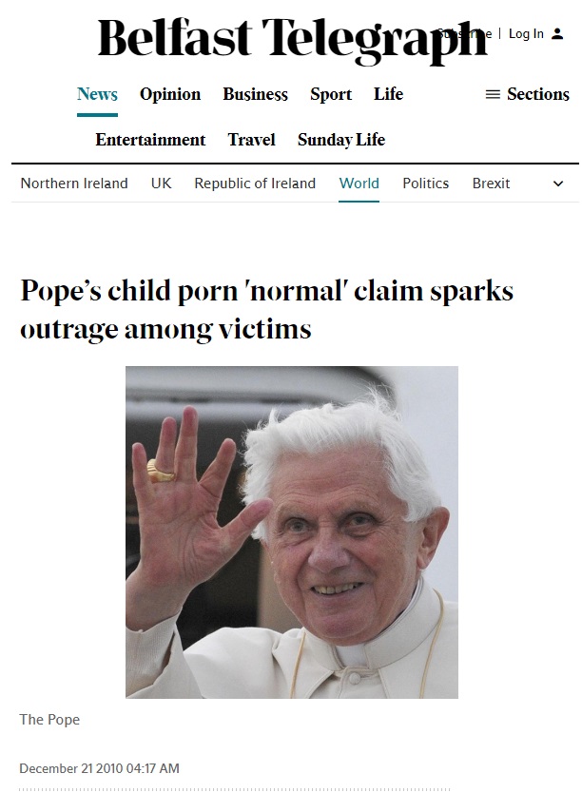
Task: Select the News tab
Action: pyautogui.click(x=97, y=94)
